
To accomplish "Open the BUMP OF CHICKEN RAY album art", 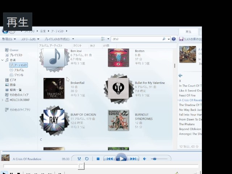I will pos(54,120).
